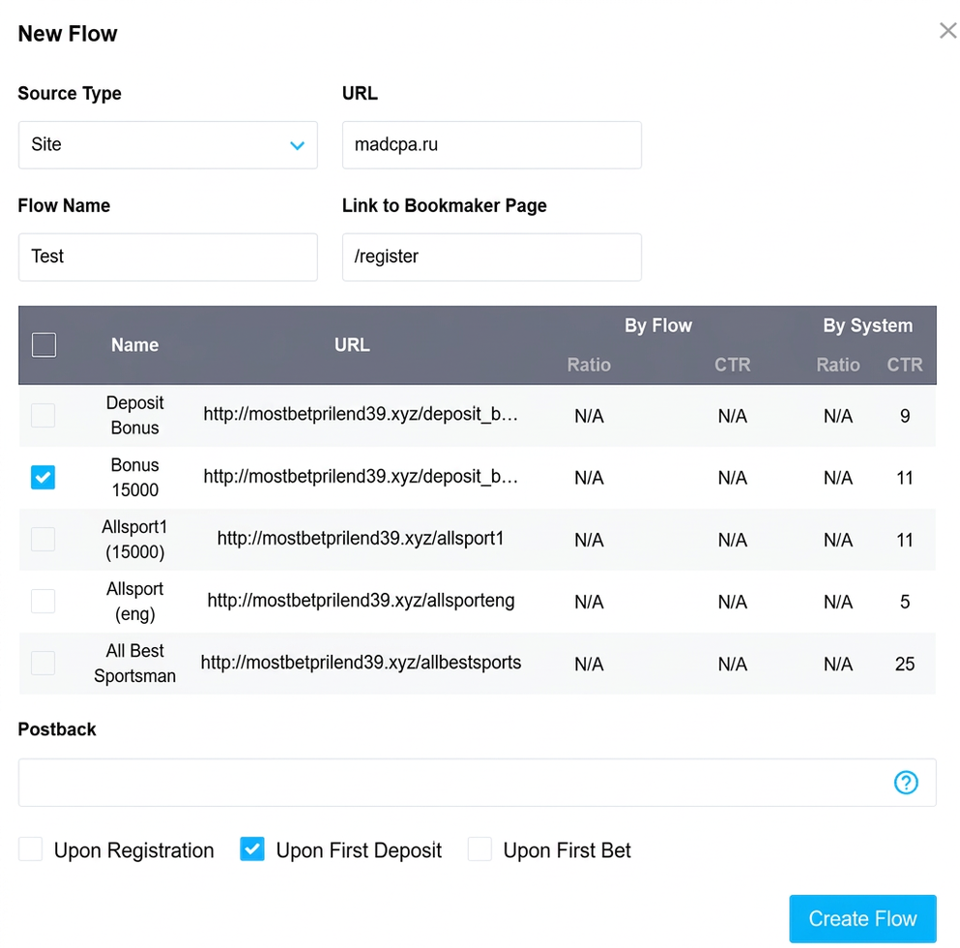Close the New Flow dialog
The width and height of the screenshot is (960, 948).
tap(947, 31)
